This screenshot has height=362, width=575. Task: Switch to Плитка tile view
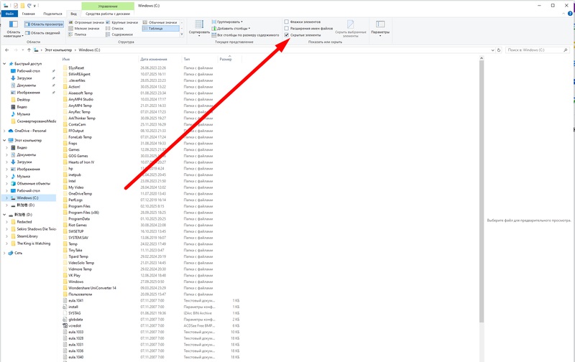(x=80, y=34)
